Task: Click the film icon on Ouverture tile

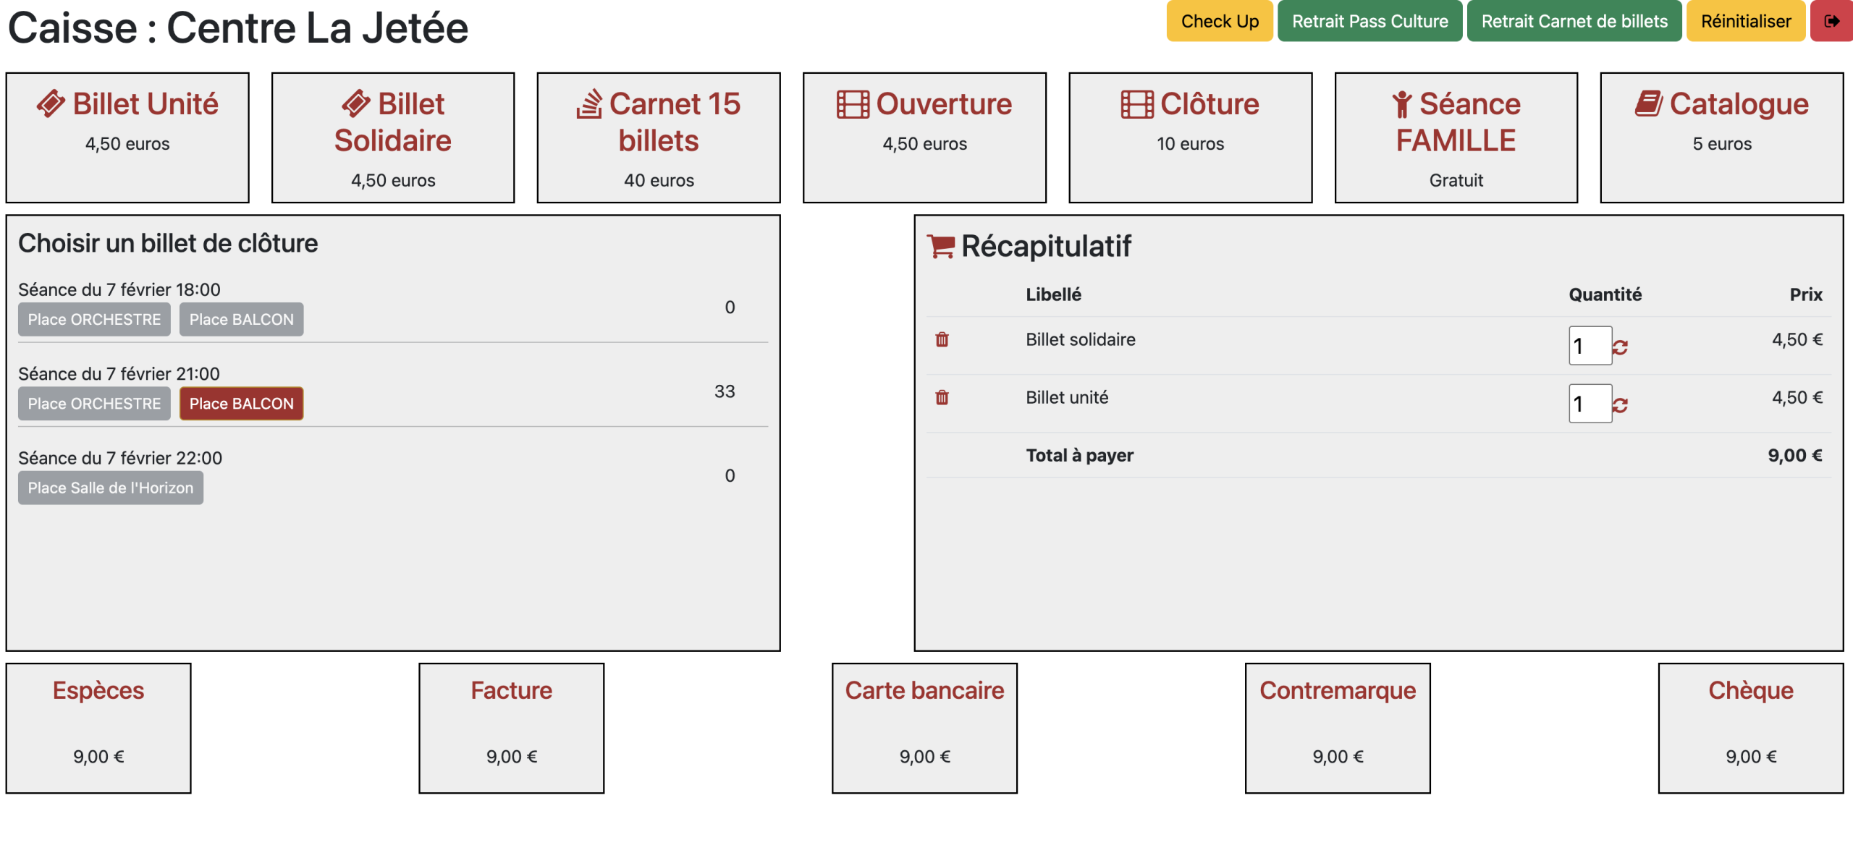Action: point(852,104)
